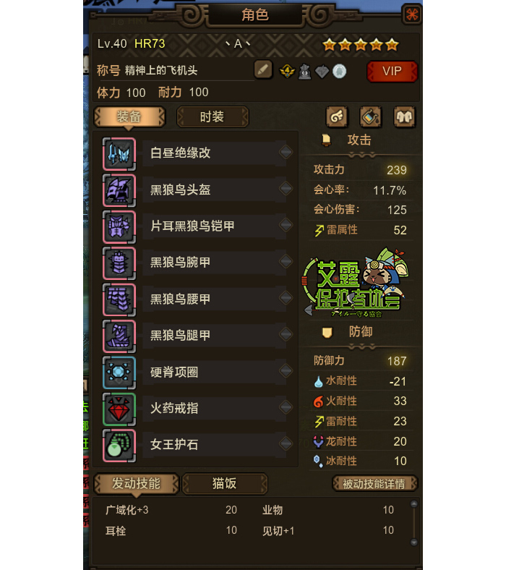Open 被动技能详情 details button
Image resolution: width=506 pixels, height=570 pixels.
click(x=374, y=484)
